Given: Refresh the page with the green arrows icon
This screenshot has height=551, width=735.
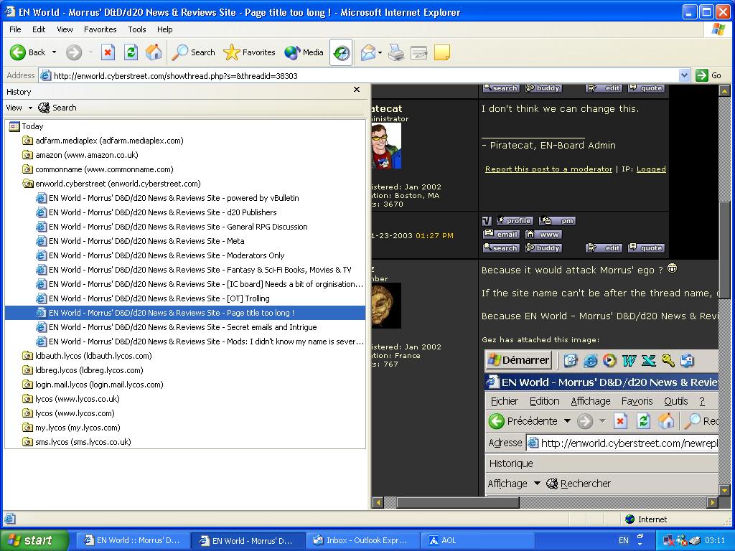Looking at the screenshot, I should click(131, 52).
